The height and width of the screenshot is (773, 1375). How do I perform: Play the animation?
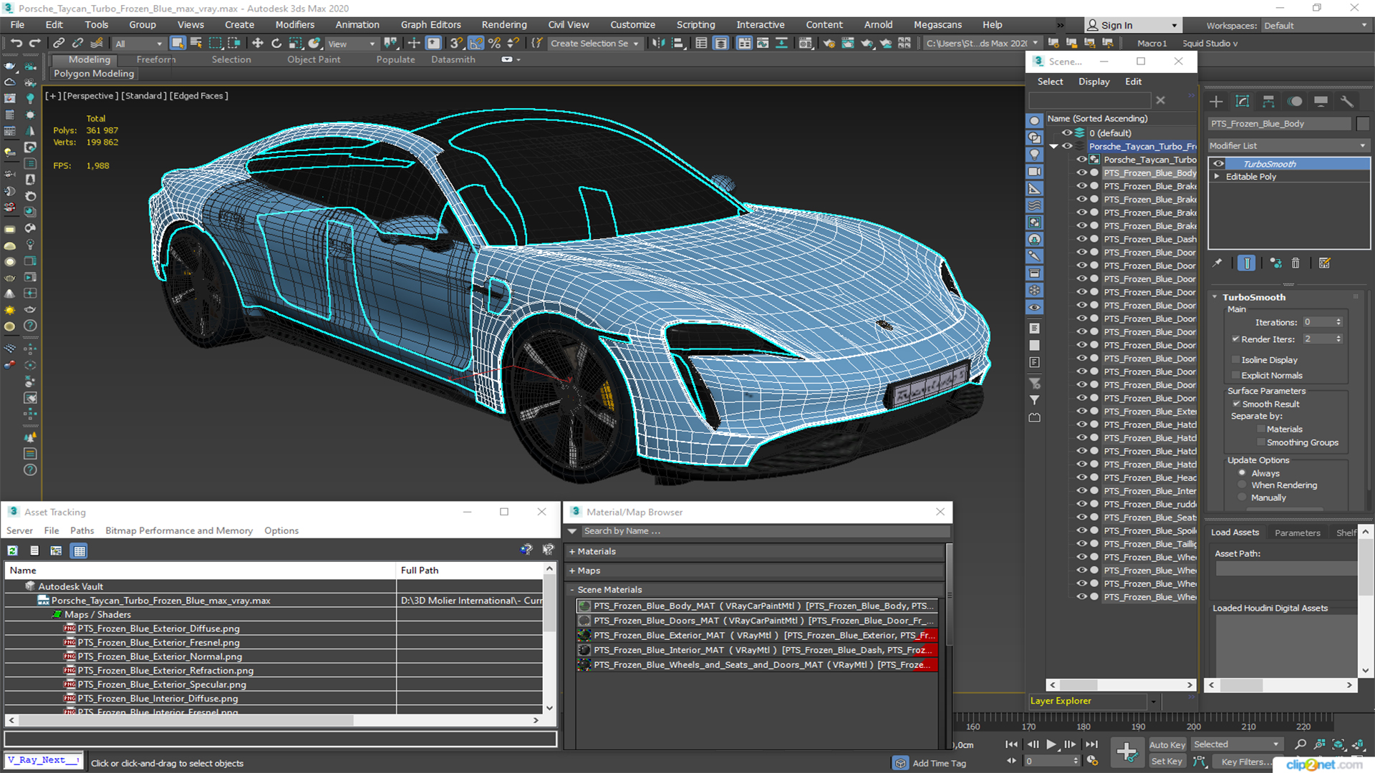[x=1051, y=744]
